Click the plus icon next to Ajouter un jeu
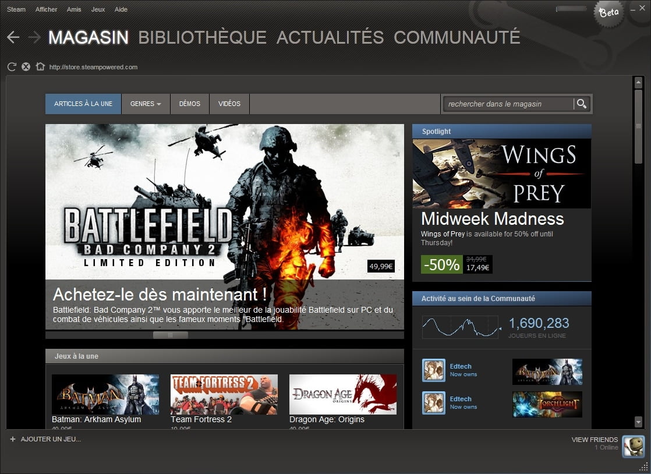Screen dimensions: 651x474 (x=13, y=439)
